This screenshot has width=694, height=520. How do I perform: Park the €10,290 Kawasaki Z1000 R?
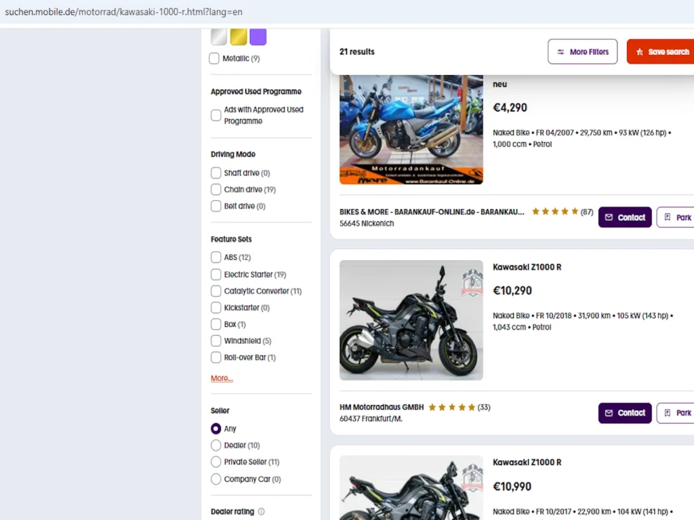pyautogui.click(x=676, y=412)
